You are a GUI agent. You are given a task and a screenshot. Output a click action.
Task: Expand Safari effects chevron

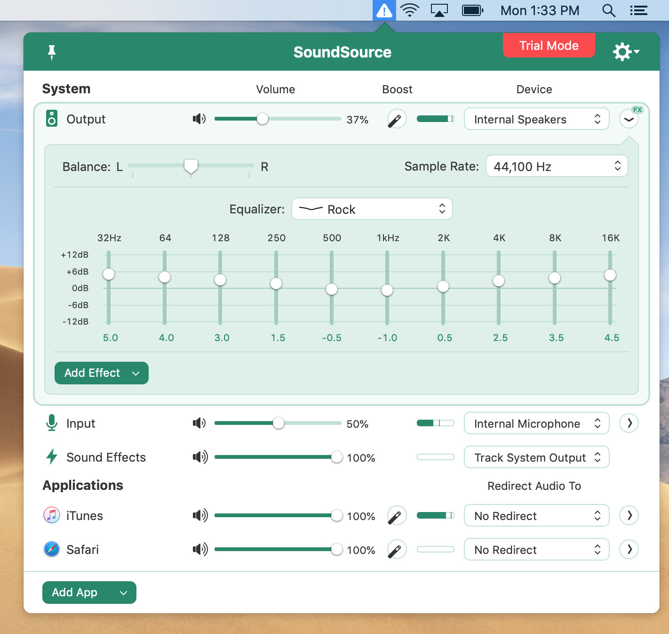coord(629,549)
